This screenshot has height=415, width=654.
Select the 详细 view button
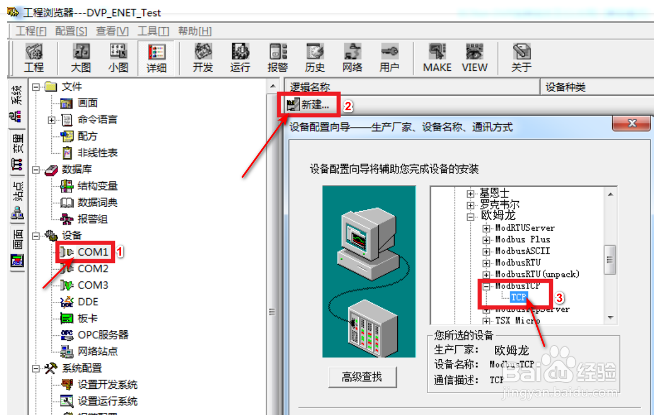[156, 58]
